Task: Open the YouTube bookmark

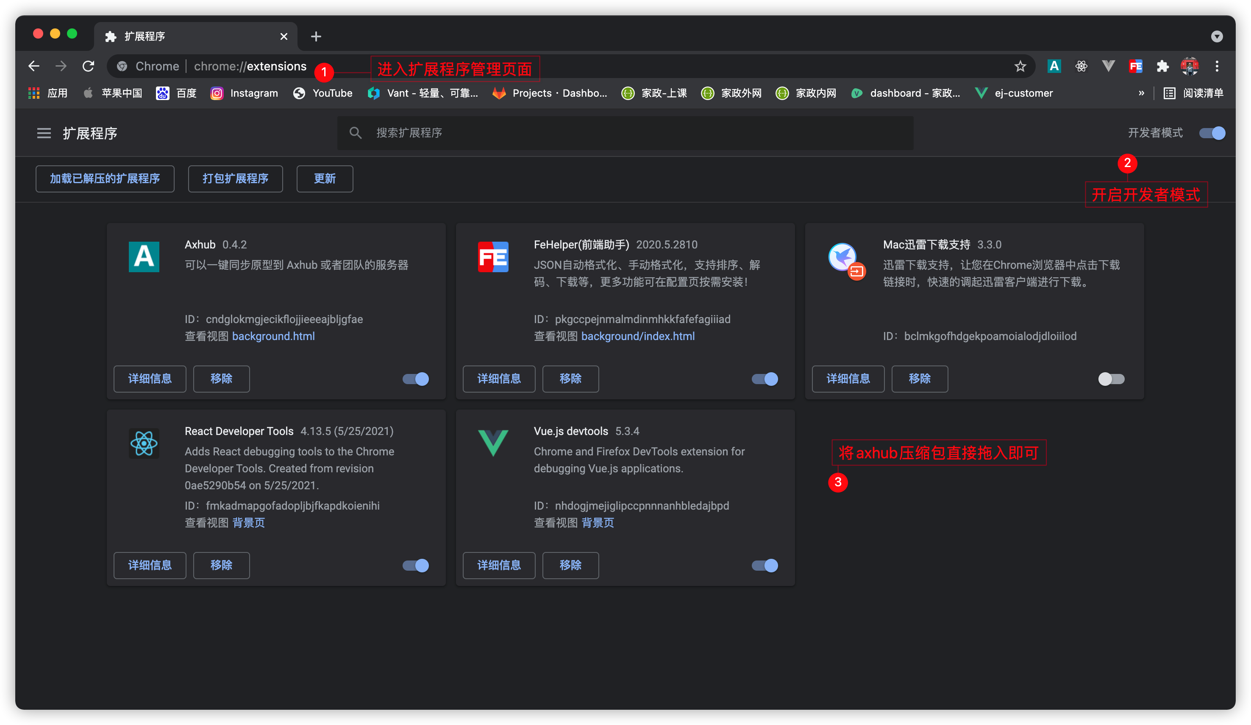Action: 322,93
